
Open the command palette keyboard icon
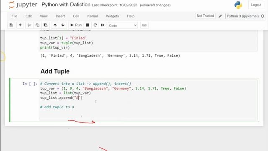click(144, 25)
